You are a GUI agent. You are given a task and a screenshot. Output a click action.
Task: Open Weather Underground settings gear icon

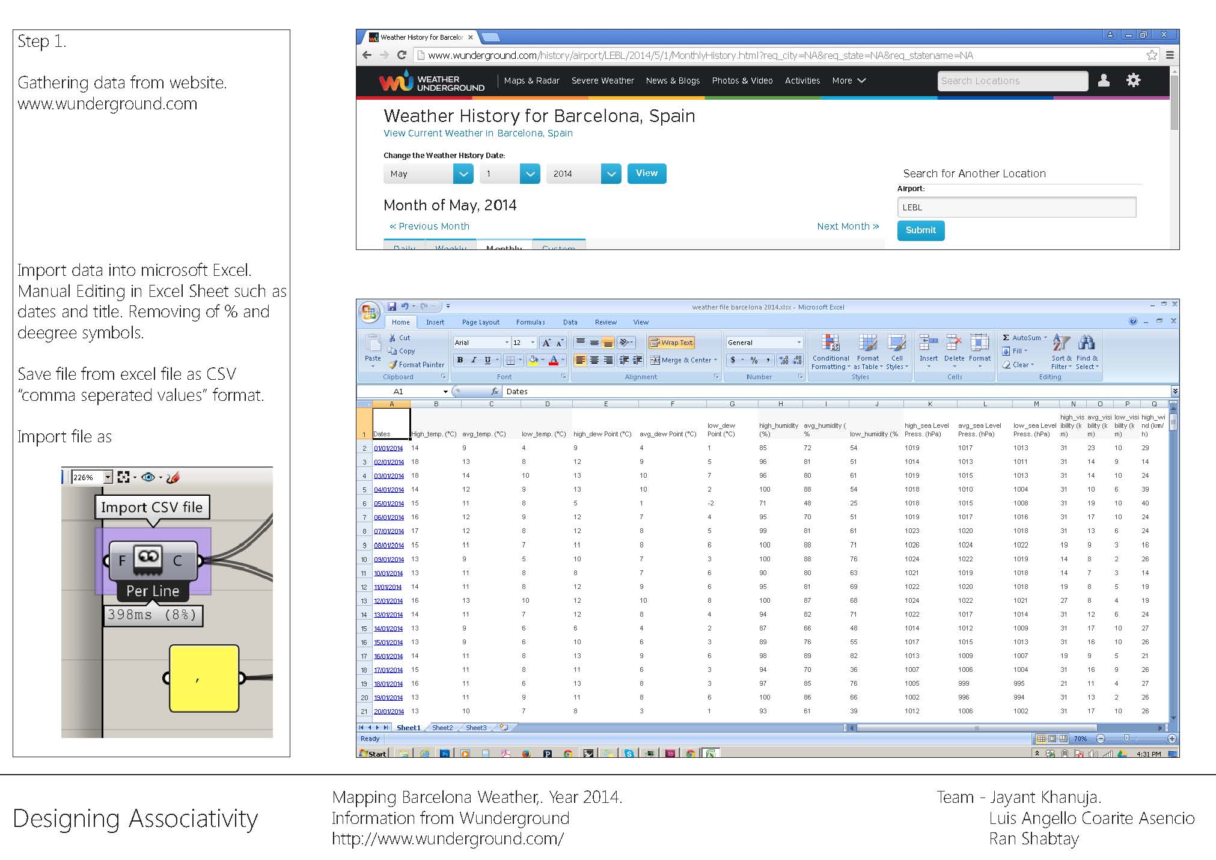1133,81
